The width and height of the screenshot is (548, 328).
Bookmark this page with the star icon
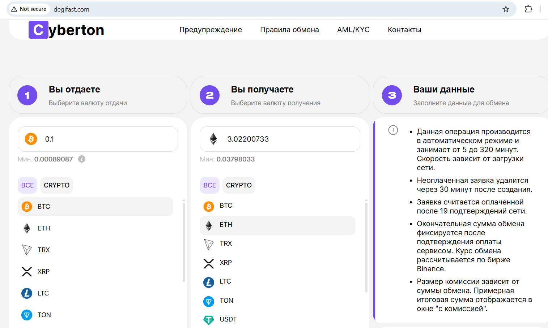(x=506, y=9)
